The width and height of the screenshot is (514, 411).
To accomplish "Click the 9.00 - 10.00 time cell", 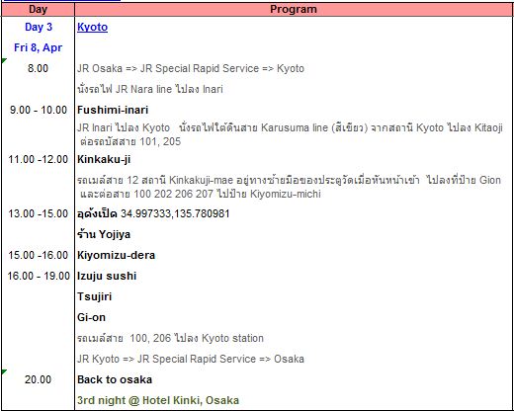I will (39, 110).
